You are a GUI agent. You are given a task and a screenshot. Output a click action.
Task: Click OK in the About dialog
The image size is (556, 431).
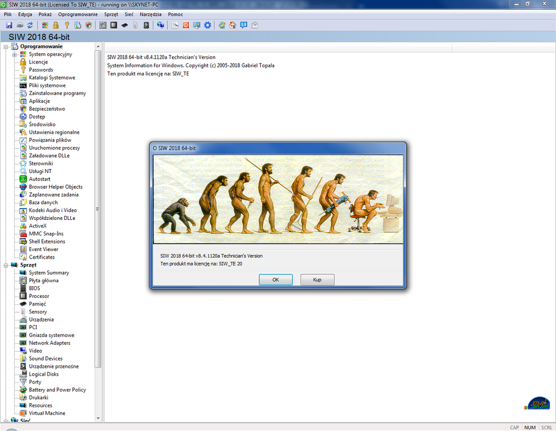tap(275, 280)
